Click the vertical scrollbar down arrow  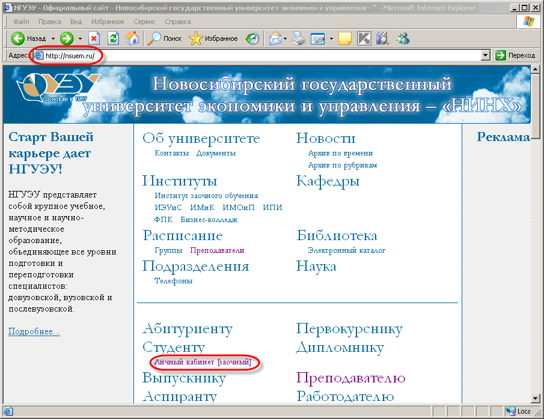click(x=536, y=399)
